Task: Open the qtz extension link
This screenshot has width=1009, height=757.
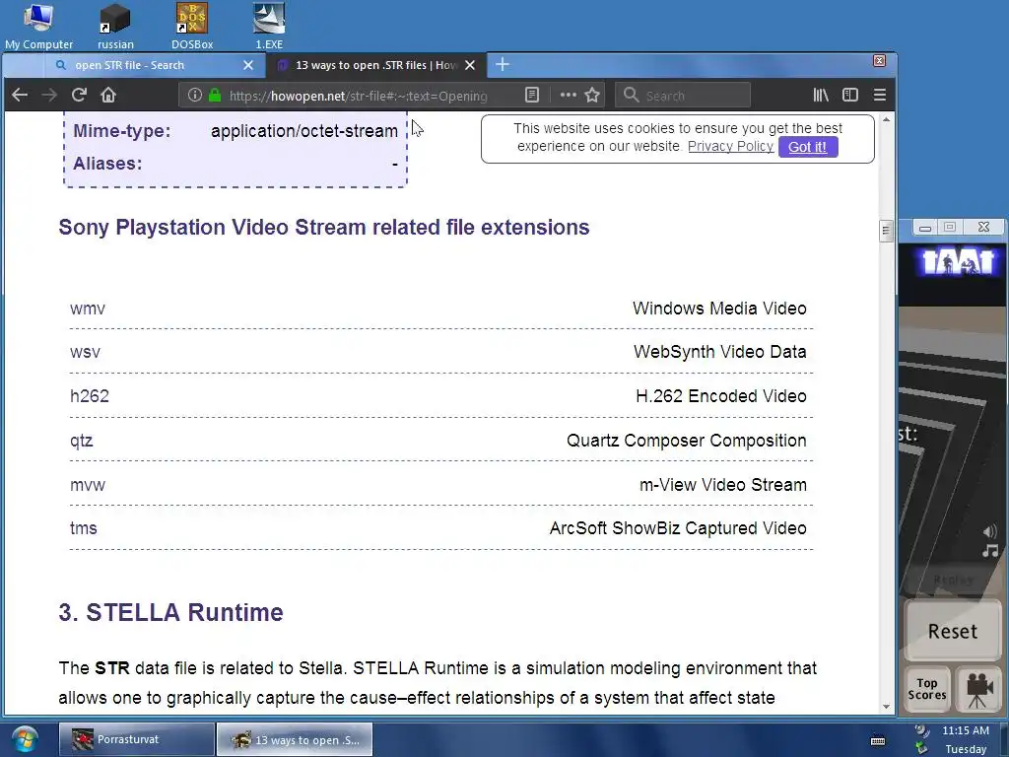Action: click(81, 441)
